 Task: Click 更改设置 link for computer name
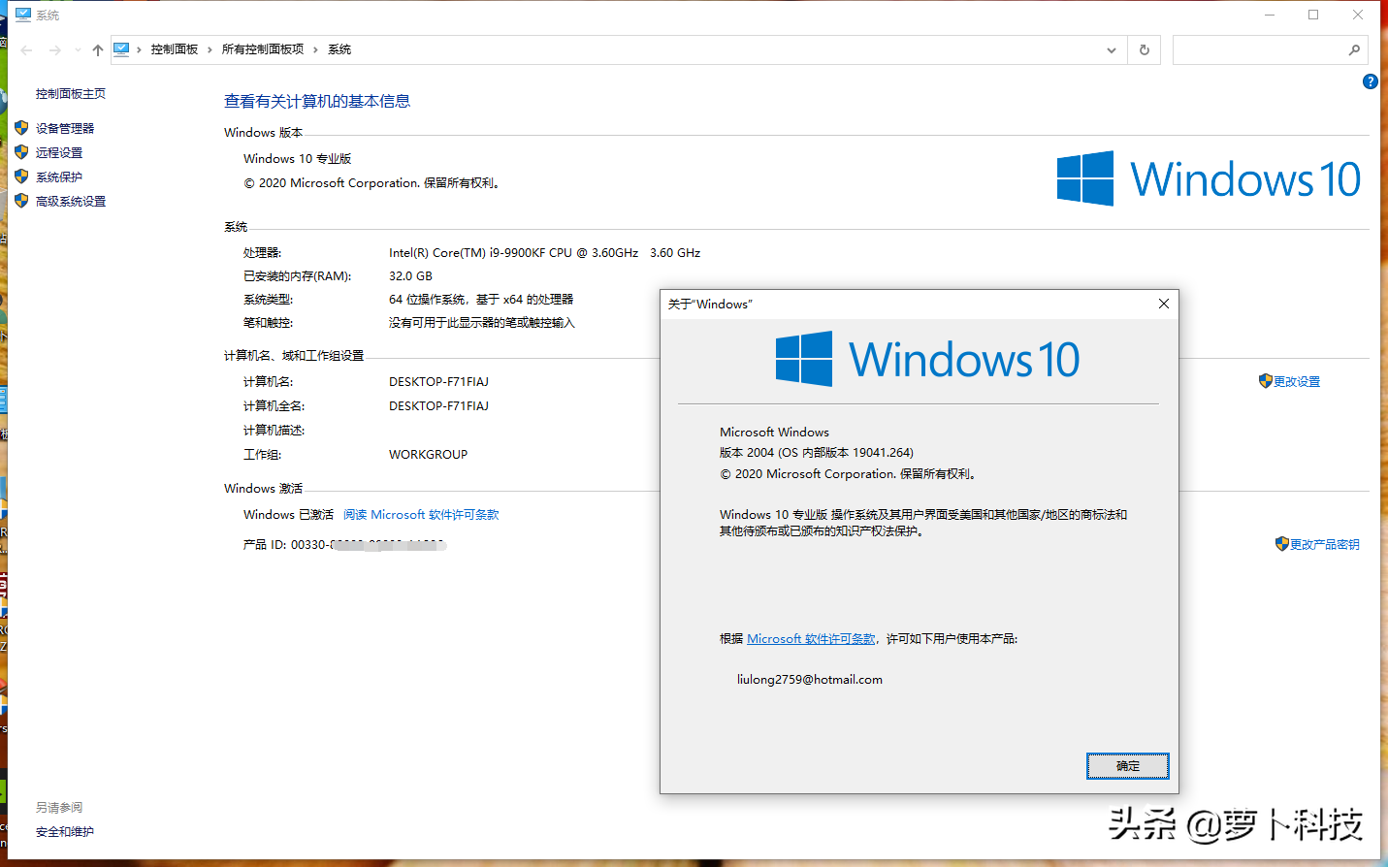[1297, 382]
